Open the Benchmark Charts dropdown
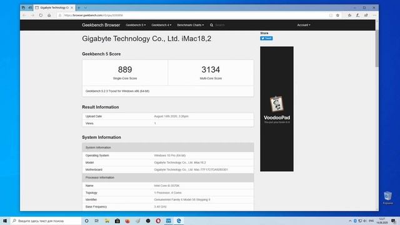 pos(190,25)
